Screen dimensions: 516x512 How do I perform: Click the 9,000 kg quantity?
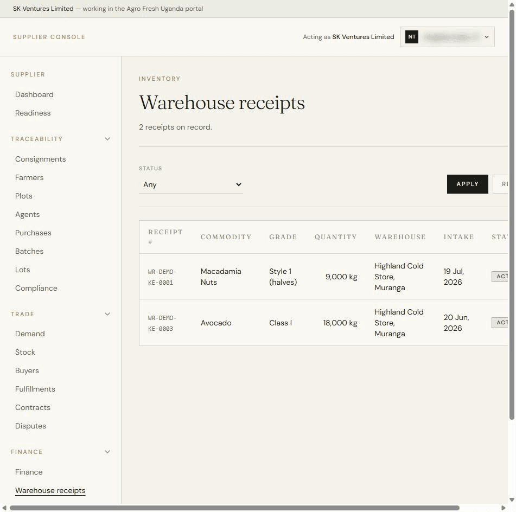click(341, 277)
